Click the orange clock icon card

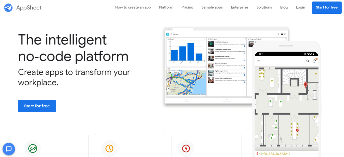point(109,148)
